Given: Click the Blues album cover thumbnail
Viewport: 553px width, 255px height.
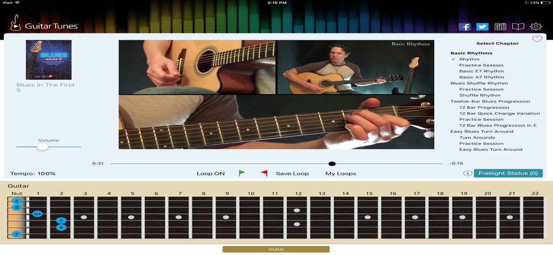Looking at the screenshot, I should [x=49, y=60].
